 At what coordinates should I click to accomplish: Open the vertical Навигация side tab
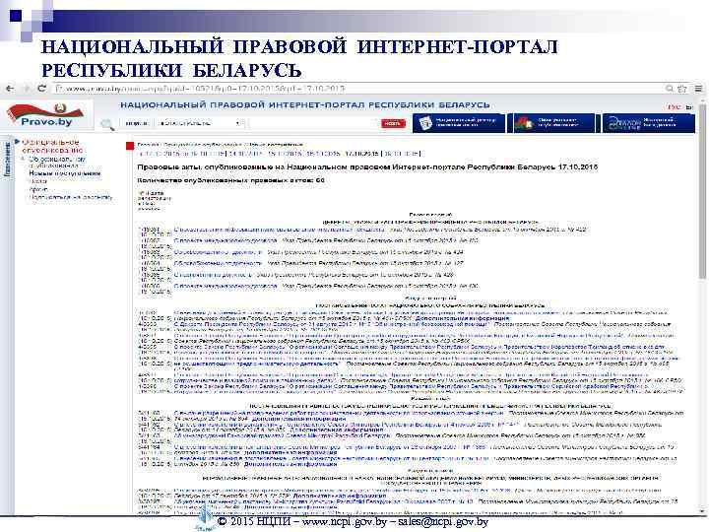pyautogui.click(x=7, y=159)
